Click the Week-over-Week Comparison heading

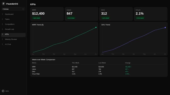point(44,60)
